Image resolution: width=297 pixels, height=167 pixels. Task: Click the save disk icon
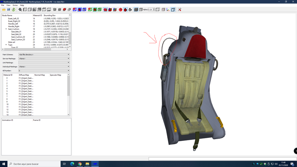click(x=9, y=10)
